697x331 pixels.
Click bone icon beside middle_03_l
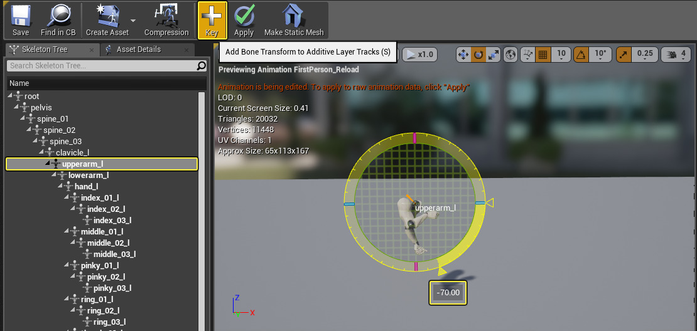(87, 255)
